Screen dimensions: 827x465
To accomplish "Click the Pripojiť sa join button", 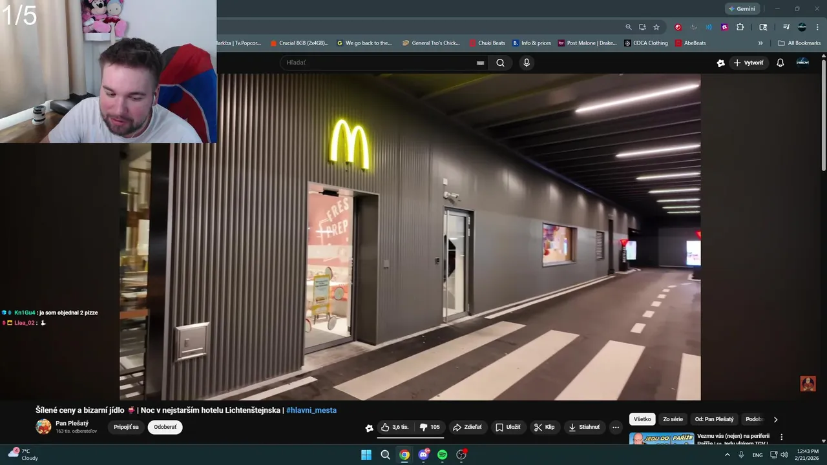I will point(126,427).
